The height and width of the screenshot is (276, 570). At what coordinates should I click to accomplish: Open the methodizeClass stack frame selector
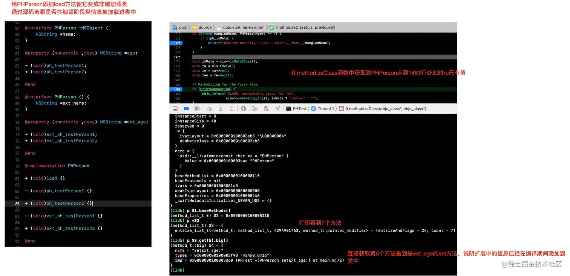tap(383, 108)
